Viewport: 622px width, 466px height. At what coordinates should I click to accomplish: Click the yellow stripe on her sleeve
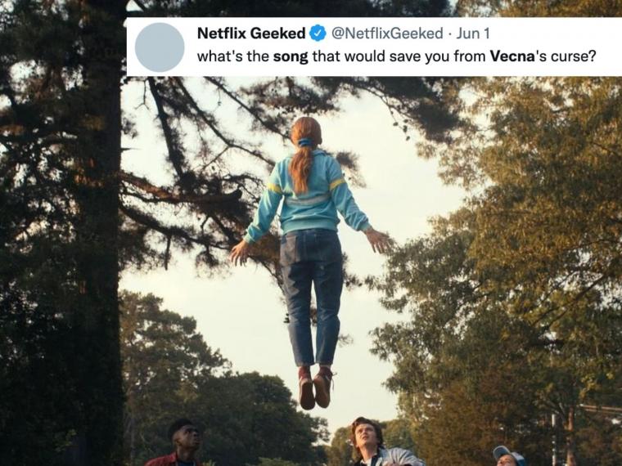pyautogui.click(x=337, y=183)
